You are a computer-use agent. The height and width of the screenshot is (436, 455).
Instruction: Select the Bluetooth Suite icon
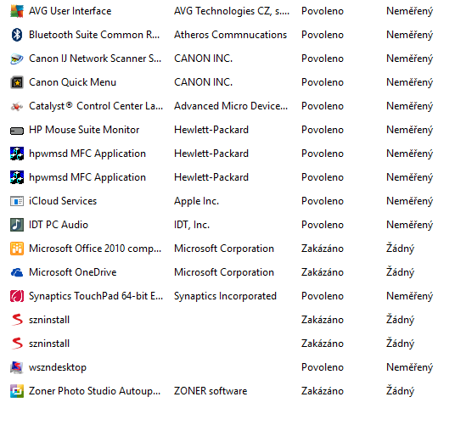17,35
